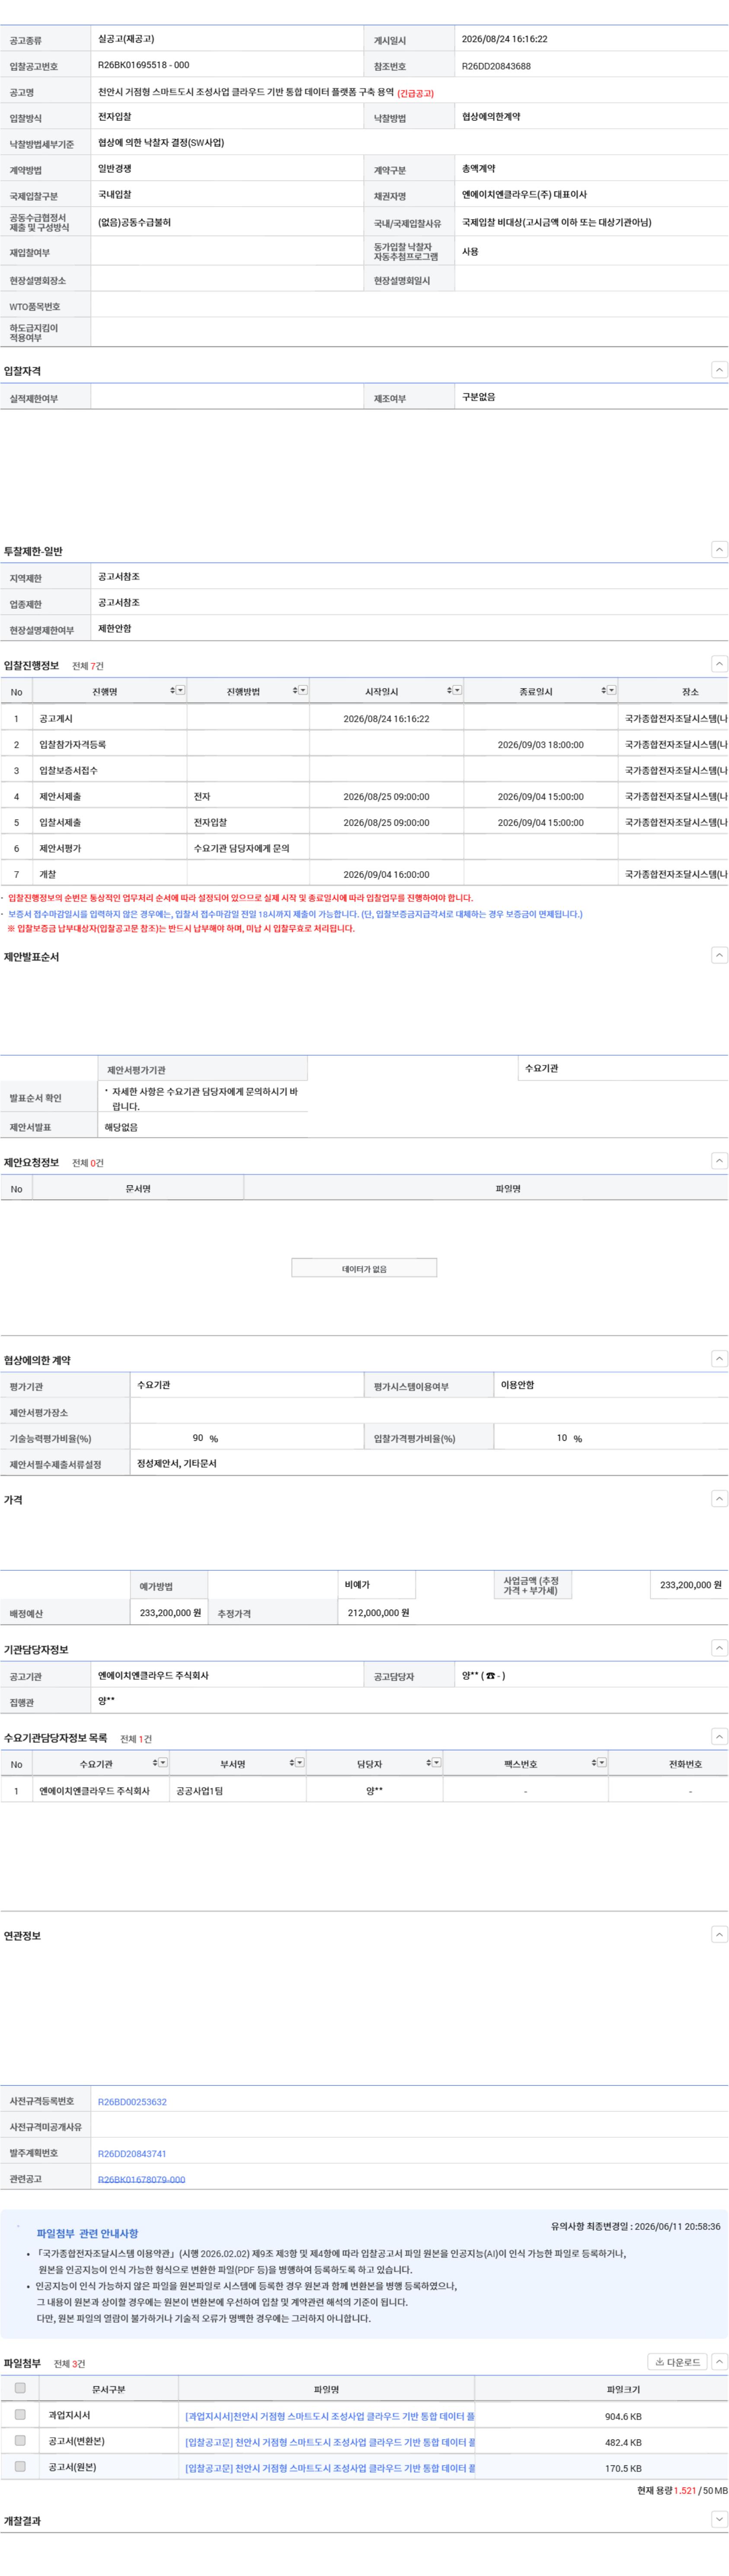Click the 개찰 row in 입찰진행정보
The height and width of the screenshot is (2576, 729).
pyautogui.click(x=364, y=874)
